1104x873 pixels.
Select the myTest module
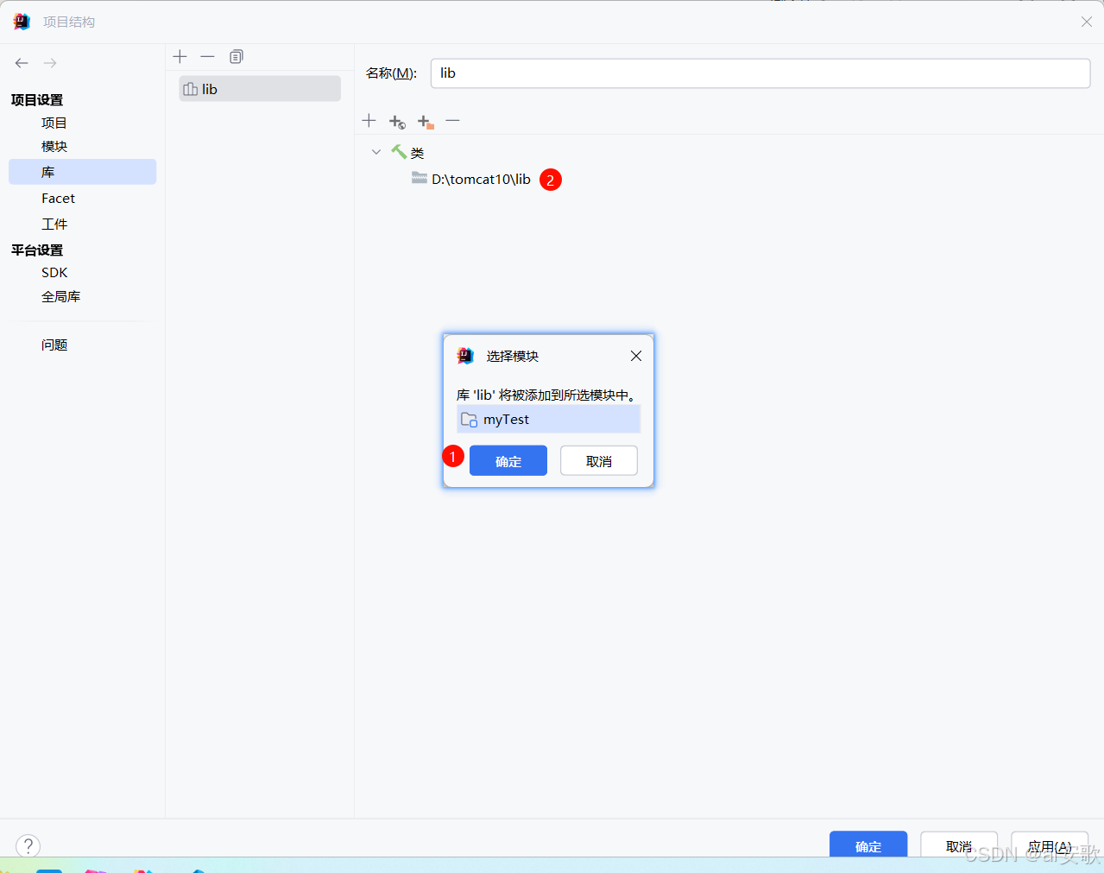pos(549,420)
